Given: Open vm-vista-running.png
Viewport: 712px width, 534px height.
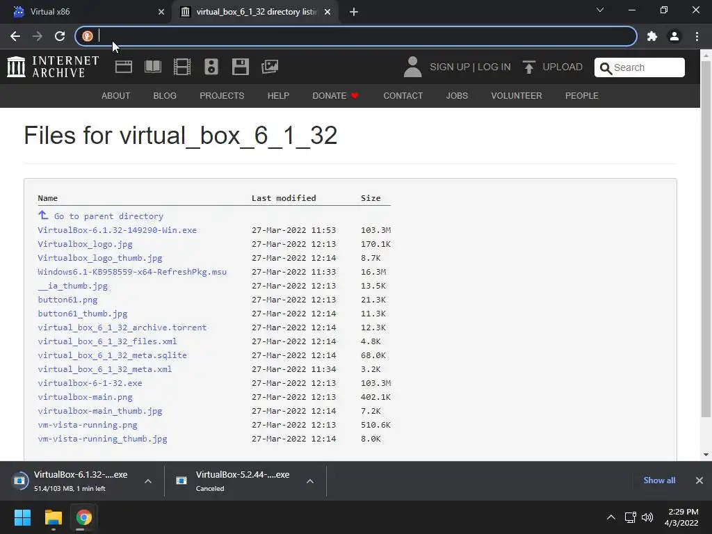Looking at the screenshot, I should click(x=88, y=425).
